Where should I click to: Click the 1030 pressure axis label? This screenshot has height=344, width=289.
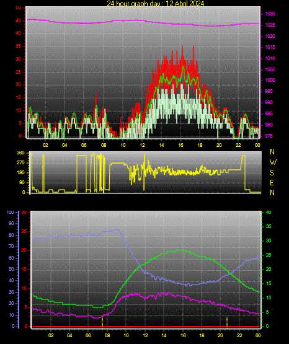[270, 14]
